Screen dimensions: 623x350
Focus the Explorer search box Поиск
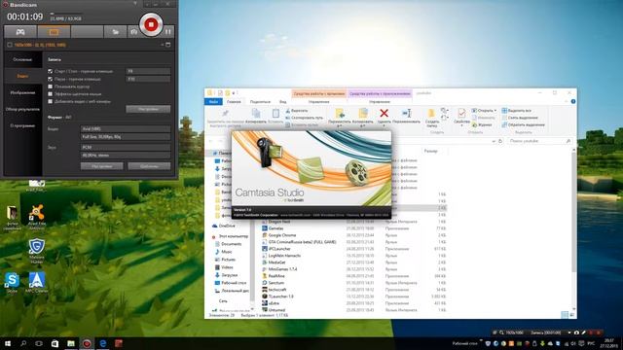point(540,141)
